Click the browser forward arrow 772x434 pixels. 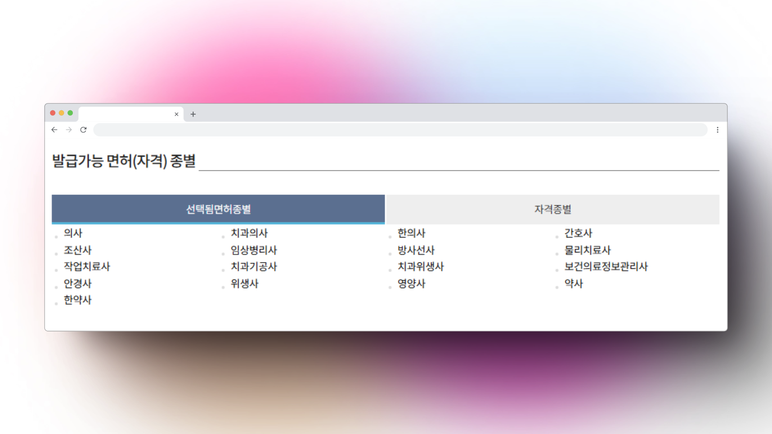pyautogui.click(x=69, y=130)
